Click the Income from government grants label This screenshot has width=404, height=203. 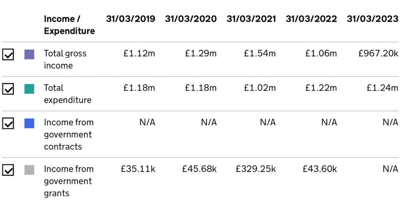(68, 181)
